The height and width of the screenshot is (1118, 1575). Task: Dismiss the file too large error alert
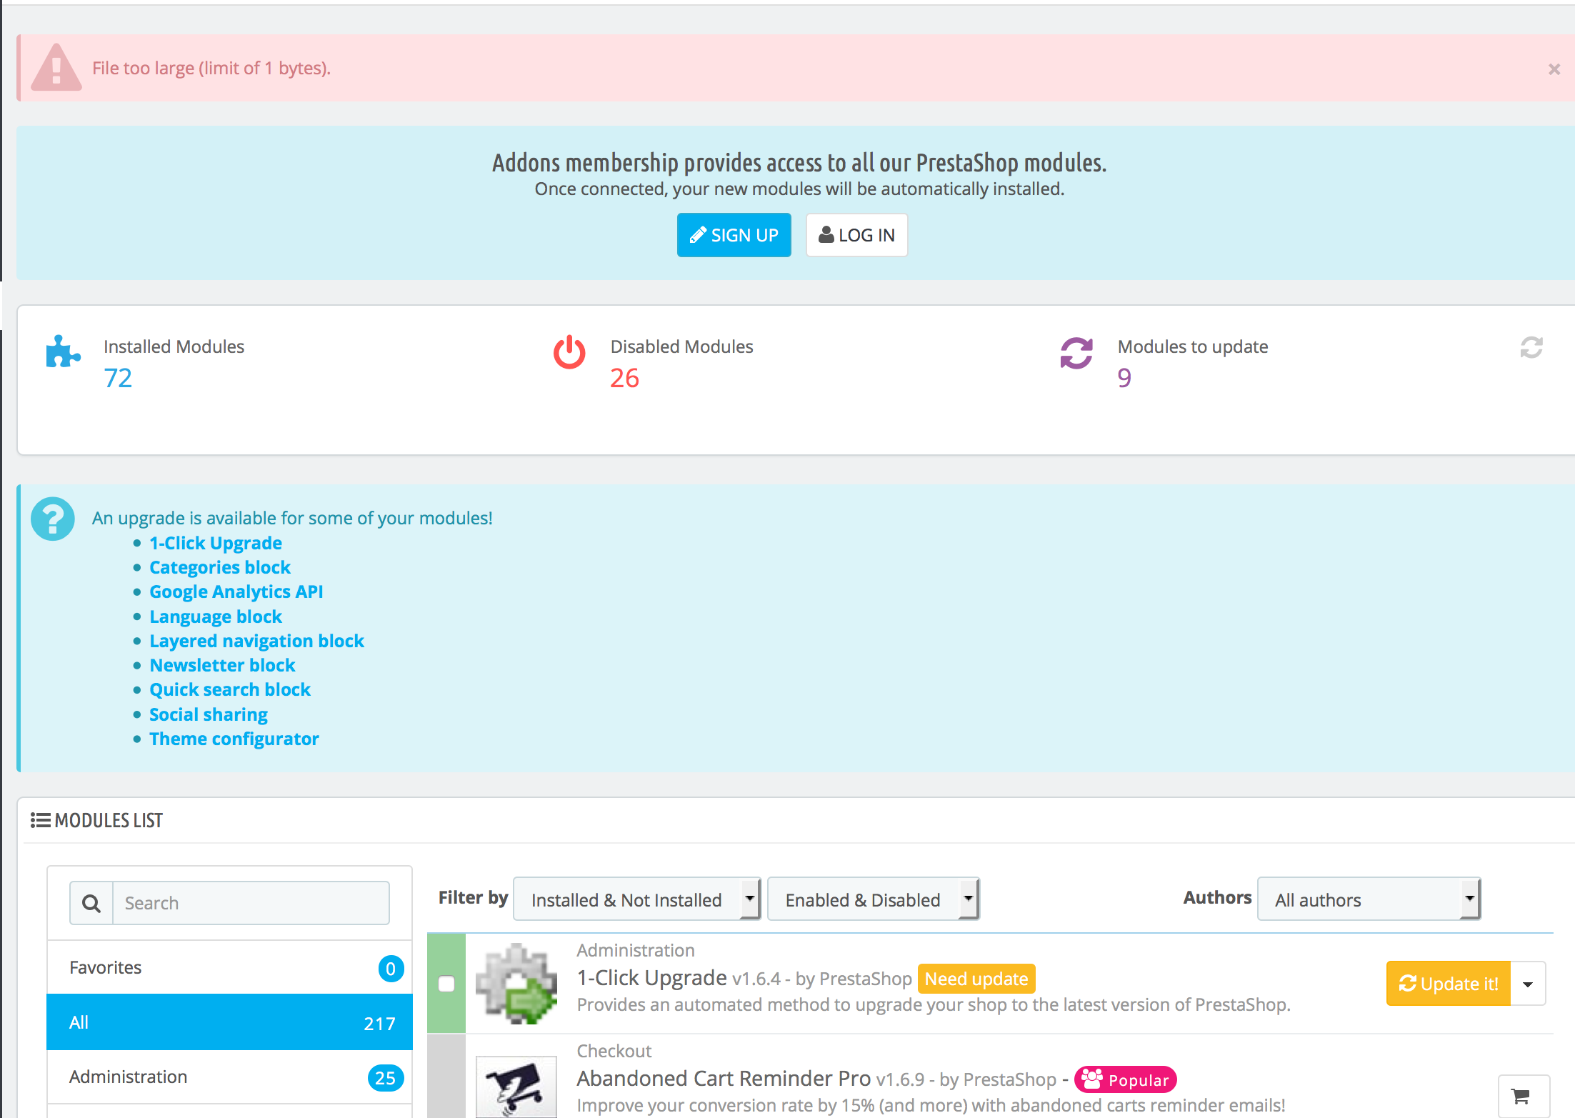[1554, 69]
